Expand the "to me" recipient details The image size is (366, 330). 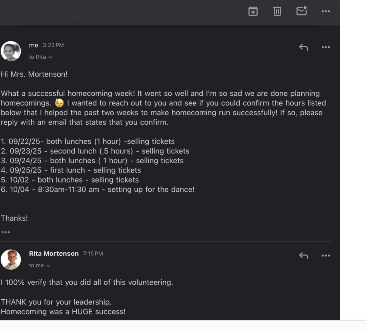pos(39,266)
